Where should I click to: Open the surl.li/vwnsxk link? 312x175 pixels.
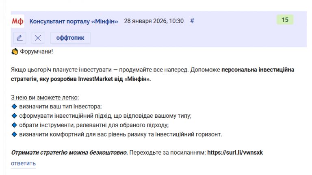pos(235,153)
